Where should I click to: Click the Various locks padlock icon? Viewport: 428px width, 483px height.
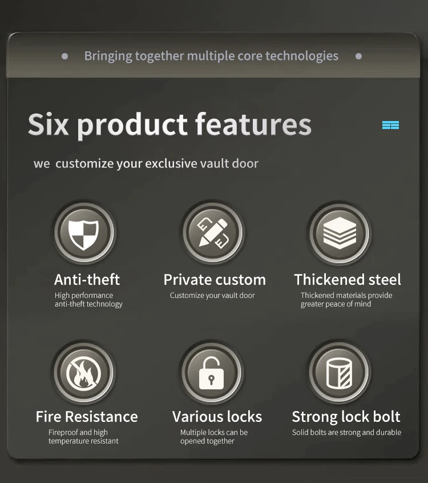212,373
